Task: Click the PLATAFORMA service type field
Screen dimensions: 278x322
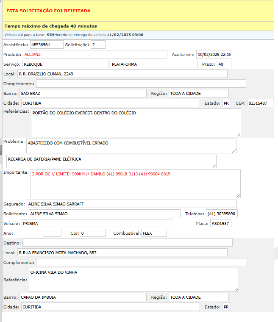Action: 154,64
